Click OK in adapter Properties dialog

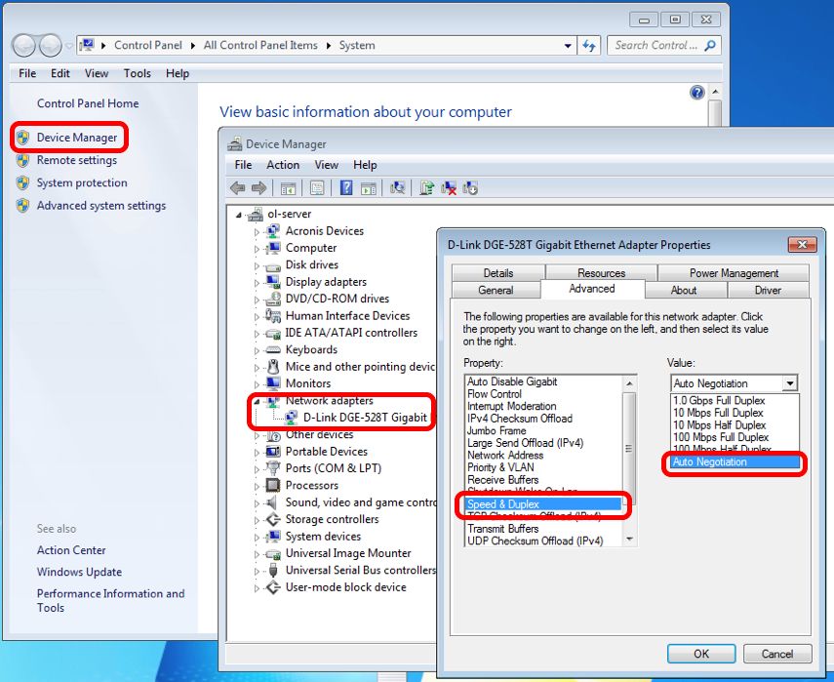click(701, 654)
